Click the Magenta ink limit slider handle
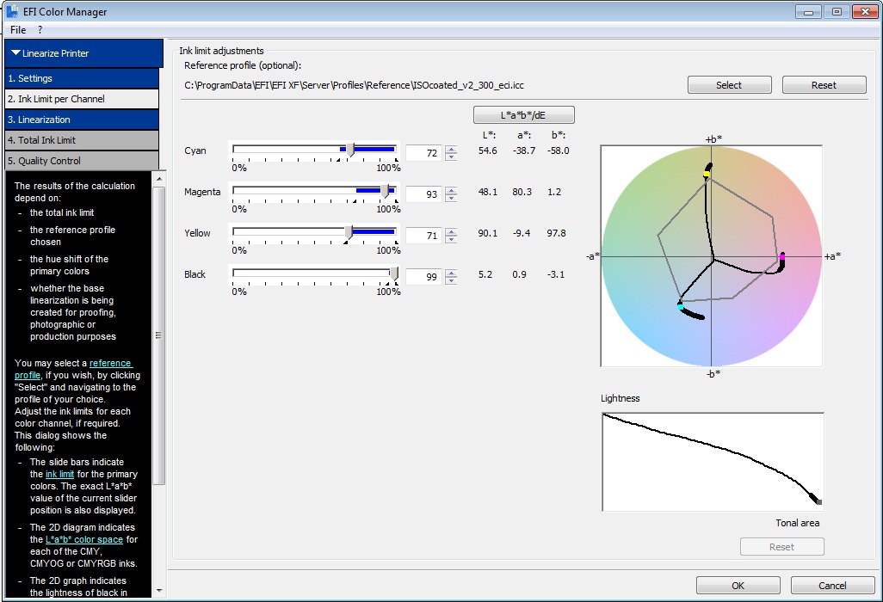The image size is (883, 602). [x=386, y=191]
